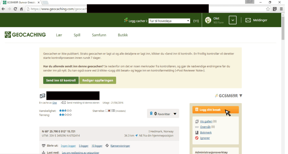Click the extension icon beside the star
Screen dimensions: 288x154
tap(275, 9)
